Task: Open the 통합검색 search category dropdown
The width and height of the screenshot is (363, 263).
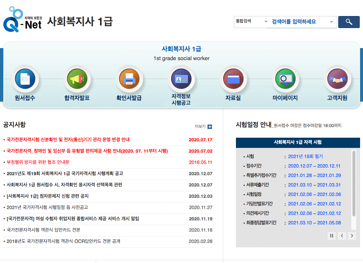Action: 250,22
